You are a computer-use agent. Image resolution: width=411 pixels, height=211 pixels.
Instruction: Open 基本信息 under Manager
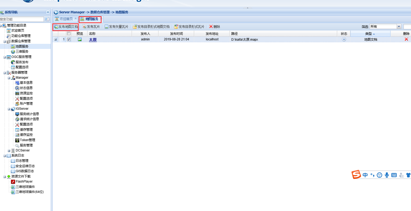click(x=26, y=83)
